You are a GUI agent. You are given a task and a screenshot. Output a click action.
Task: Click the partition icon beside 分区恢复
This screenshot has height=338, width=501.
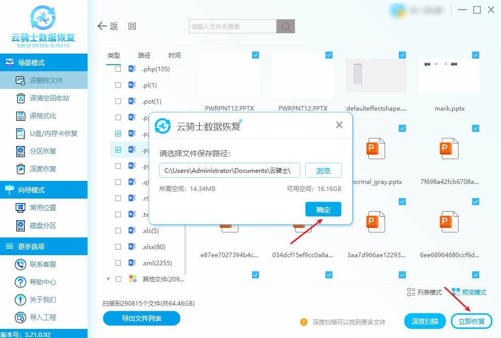pos(20,151)
